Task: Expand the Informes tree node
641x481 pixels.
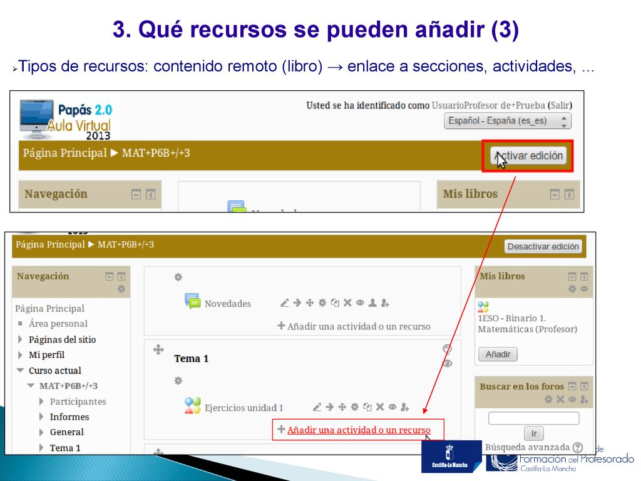Action: pos(41,416)
